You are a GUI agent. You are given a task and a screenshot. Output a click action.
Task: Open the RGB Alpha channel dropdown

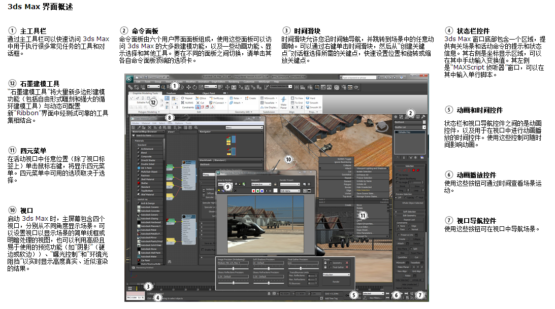[x=290, y=191]
